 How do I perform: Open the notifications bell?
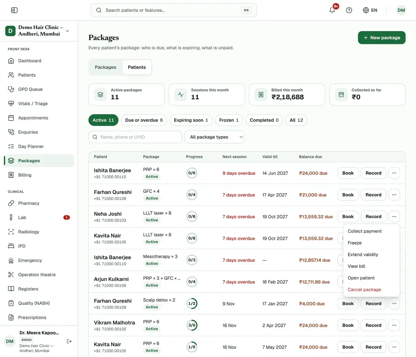point(332,10)
